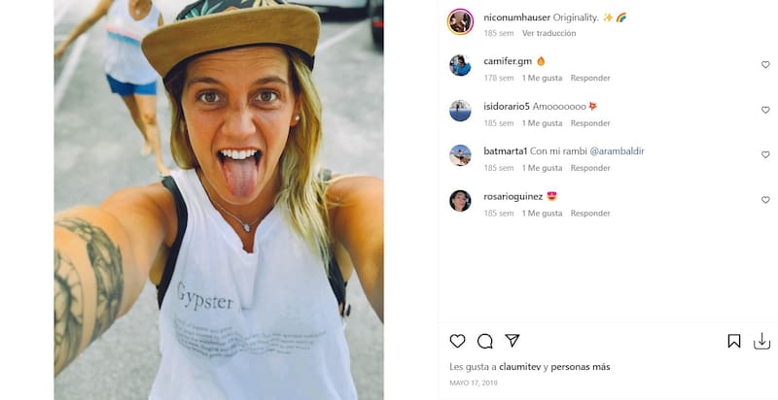The image size is (778, 400).
Task: Click the selfie photo of the post
Action: 219,200
